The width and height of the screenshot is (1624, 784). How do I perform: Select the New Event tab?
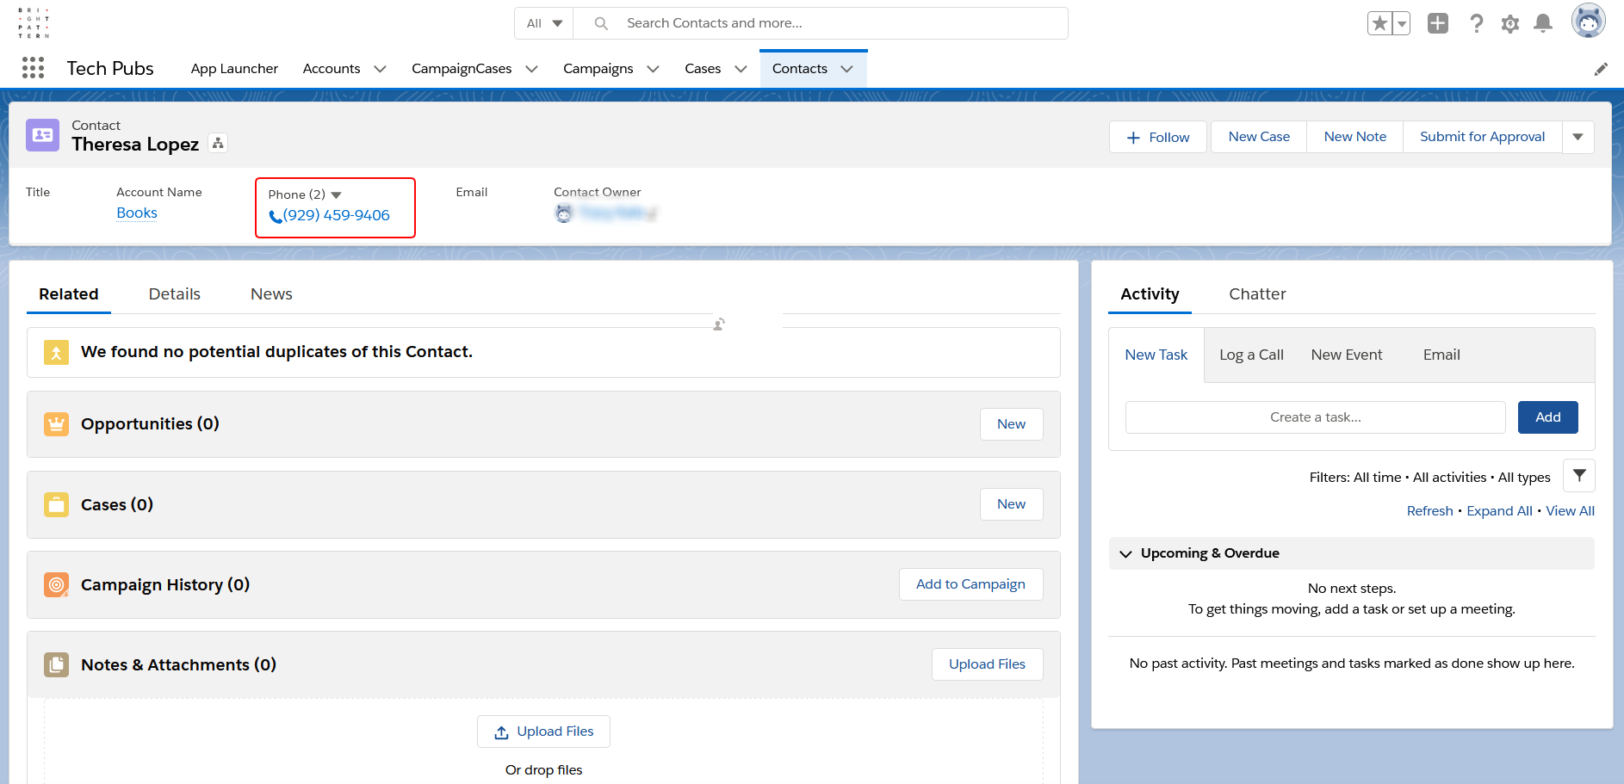pos(1347,355)
